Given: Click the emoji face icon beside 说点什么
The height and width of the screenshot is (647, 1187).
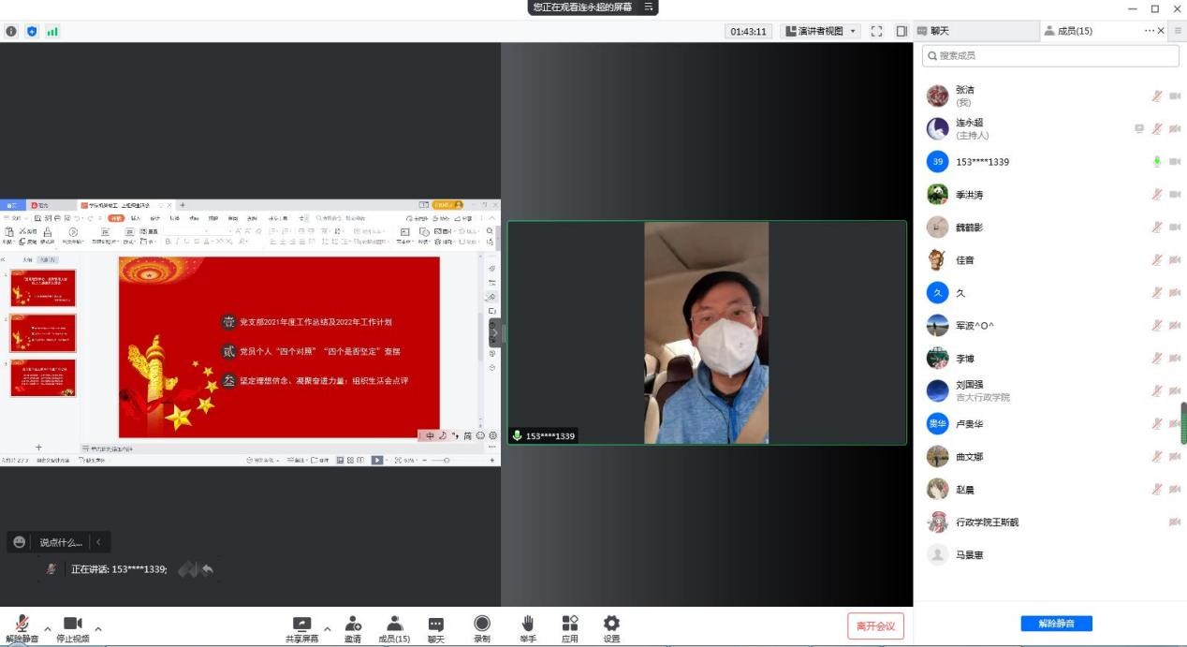Looking at the screenshot, I should tap(20, 542).
